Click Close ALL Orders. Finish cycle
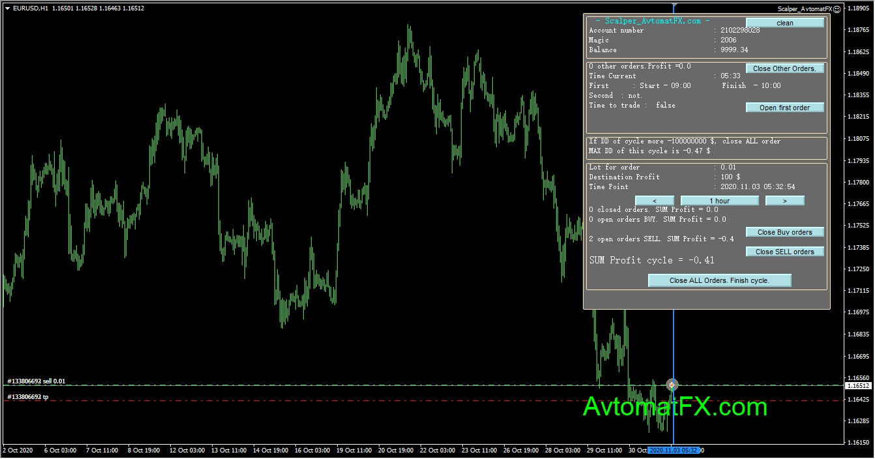This screenshot has height=459, width=875. pos(719,280)
